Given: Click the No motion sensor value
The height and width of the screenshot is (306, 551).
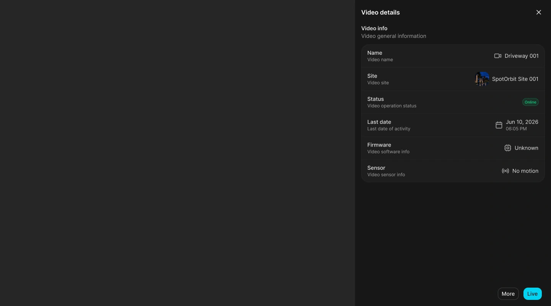Looking at the screenshot, I should coord(525,171).
